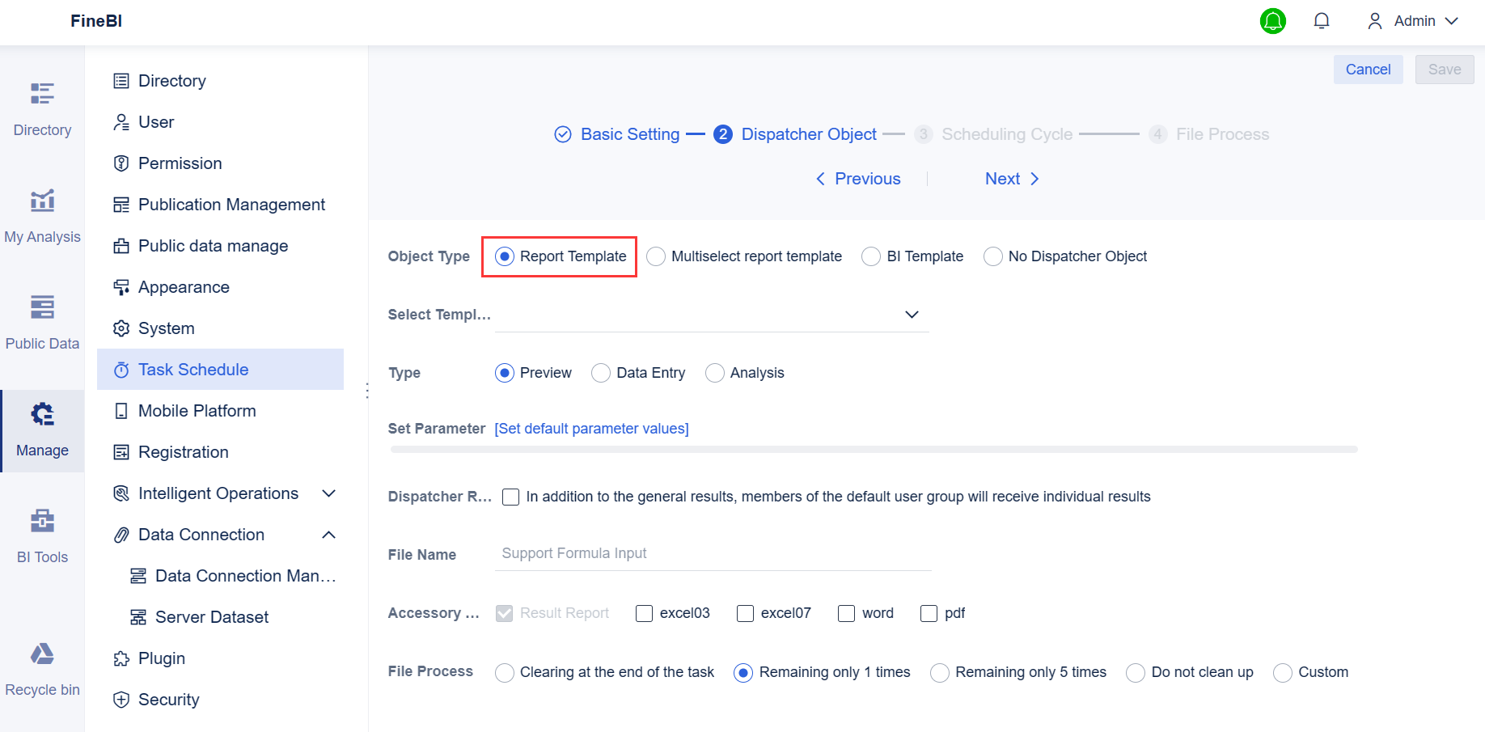This screenshot has height=732, width=1485.
Task: Open BI Tools from the sidebar
Action: (42, 534)
